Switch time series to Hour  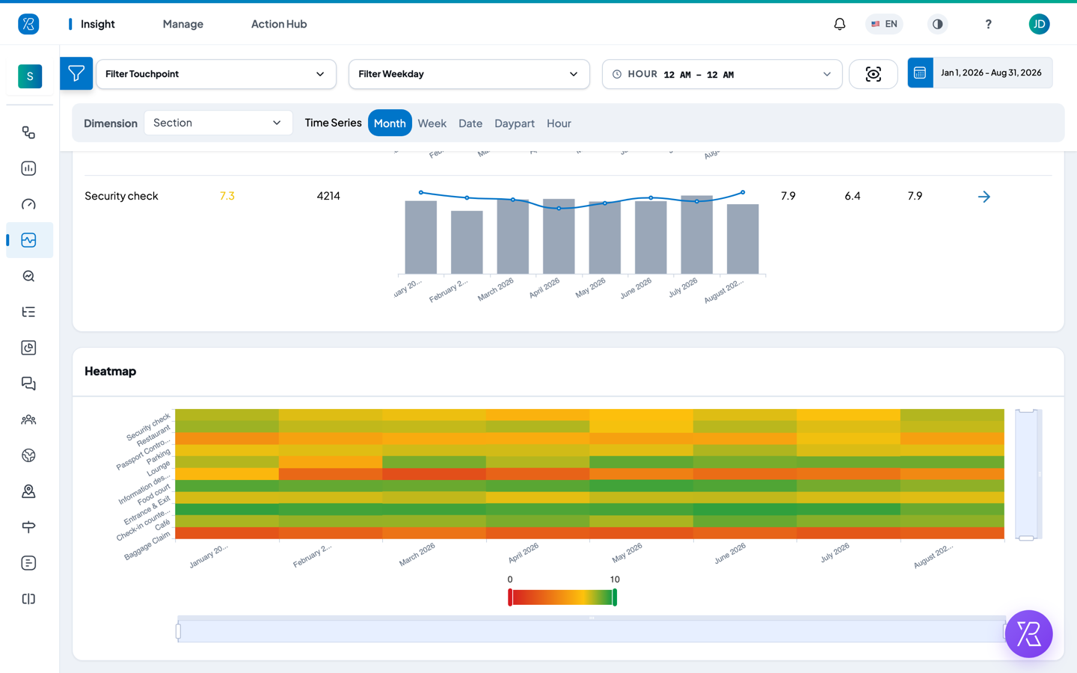coord(559,123)
